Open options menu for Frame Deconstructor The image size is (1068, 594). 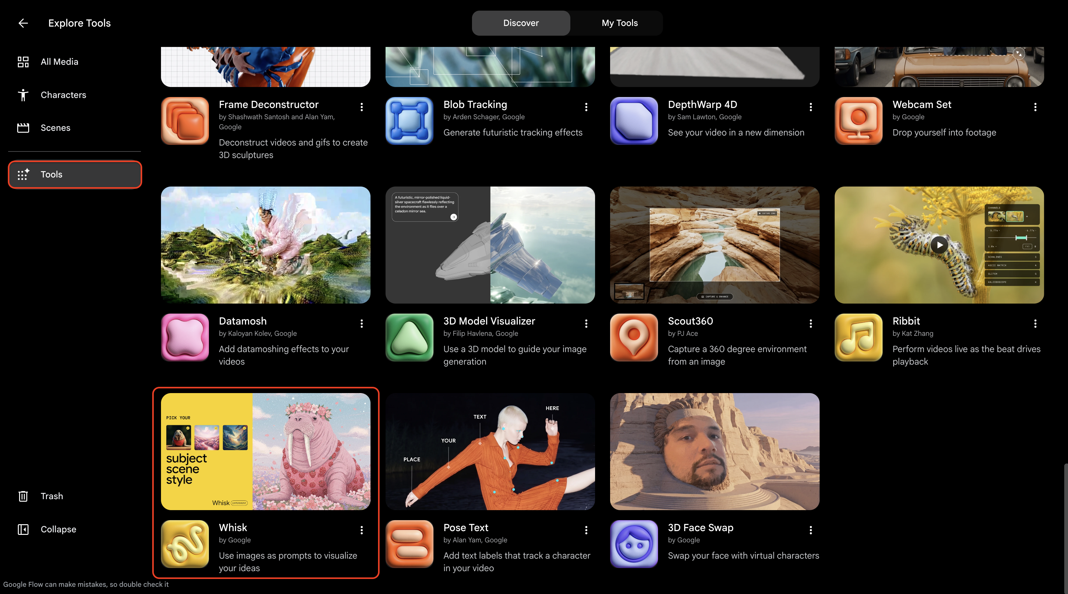coord(362,107)
